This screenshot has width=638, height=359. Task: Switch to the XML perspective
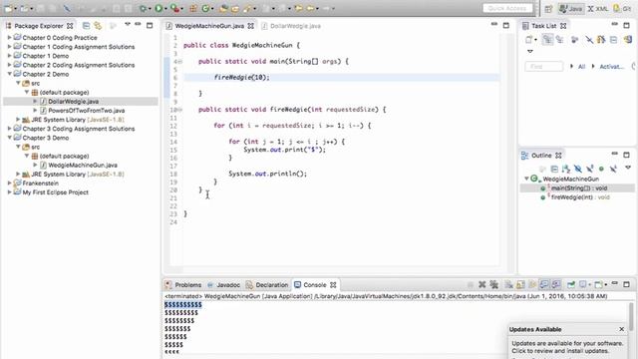[x=598, y=9]
